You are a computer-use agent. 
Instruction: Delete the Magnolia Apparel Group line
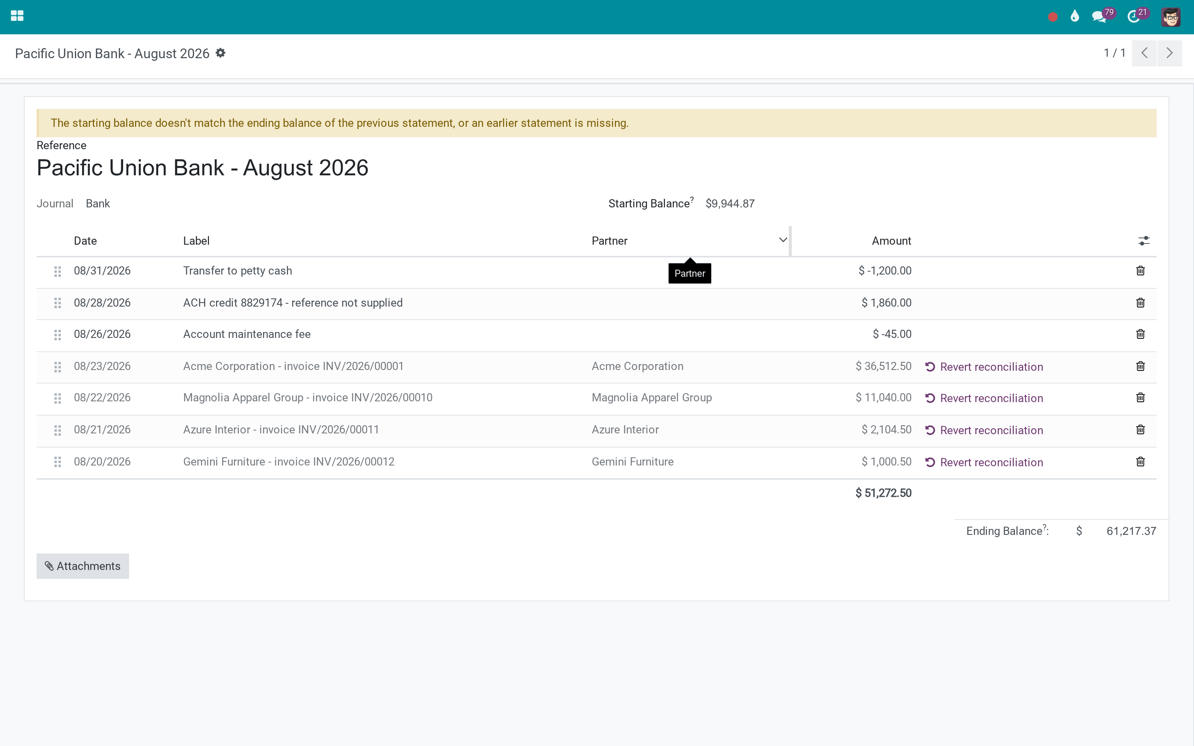click(x=1140, y=398)
